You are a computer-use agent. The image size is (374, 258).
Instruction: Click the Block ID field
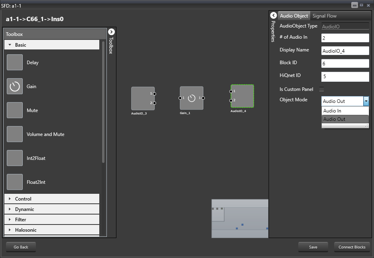(345, 64)
